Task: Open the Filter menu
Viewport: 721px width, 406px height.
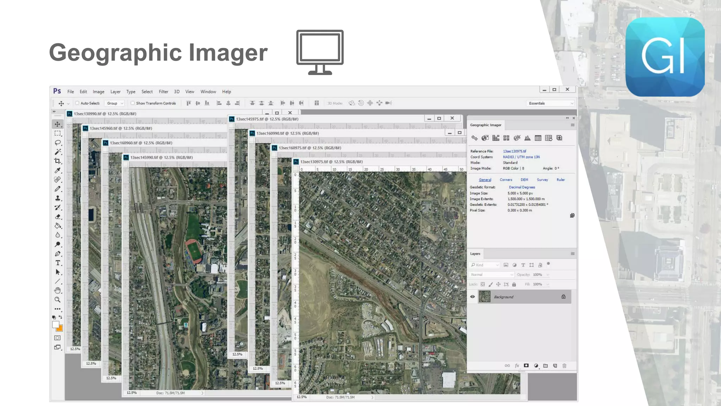Action: coord(163,92)
